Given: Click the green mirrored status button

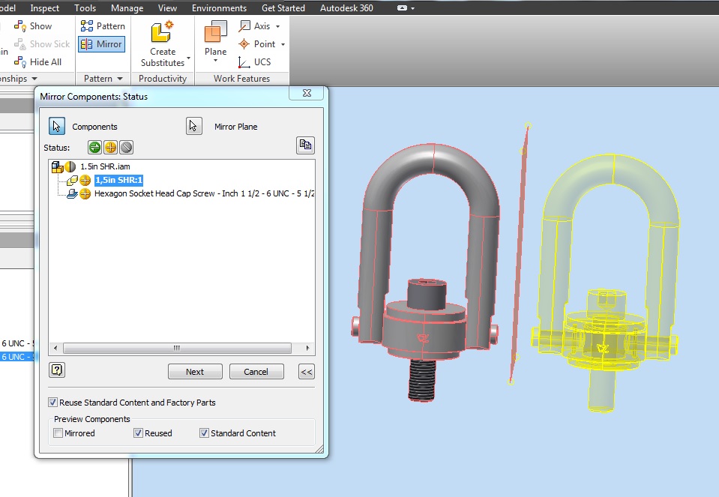Looking at the screenshot, I should click(94, 147).
